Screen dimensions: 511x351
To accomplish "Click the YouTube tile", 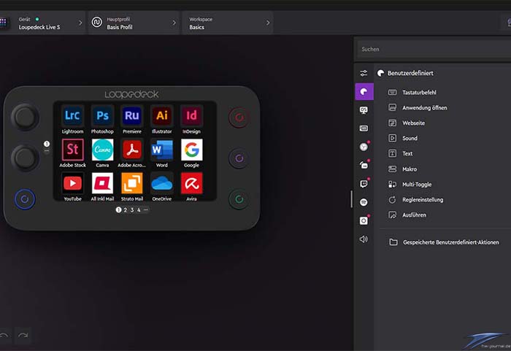I will [72, 183].
